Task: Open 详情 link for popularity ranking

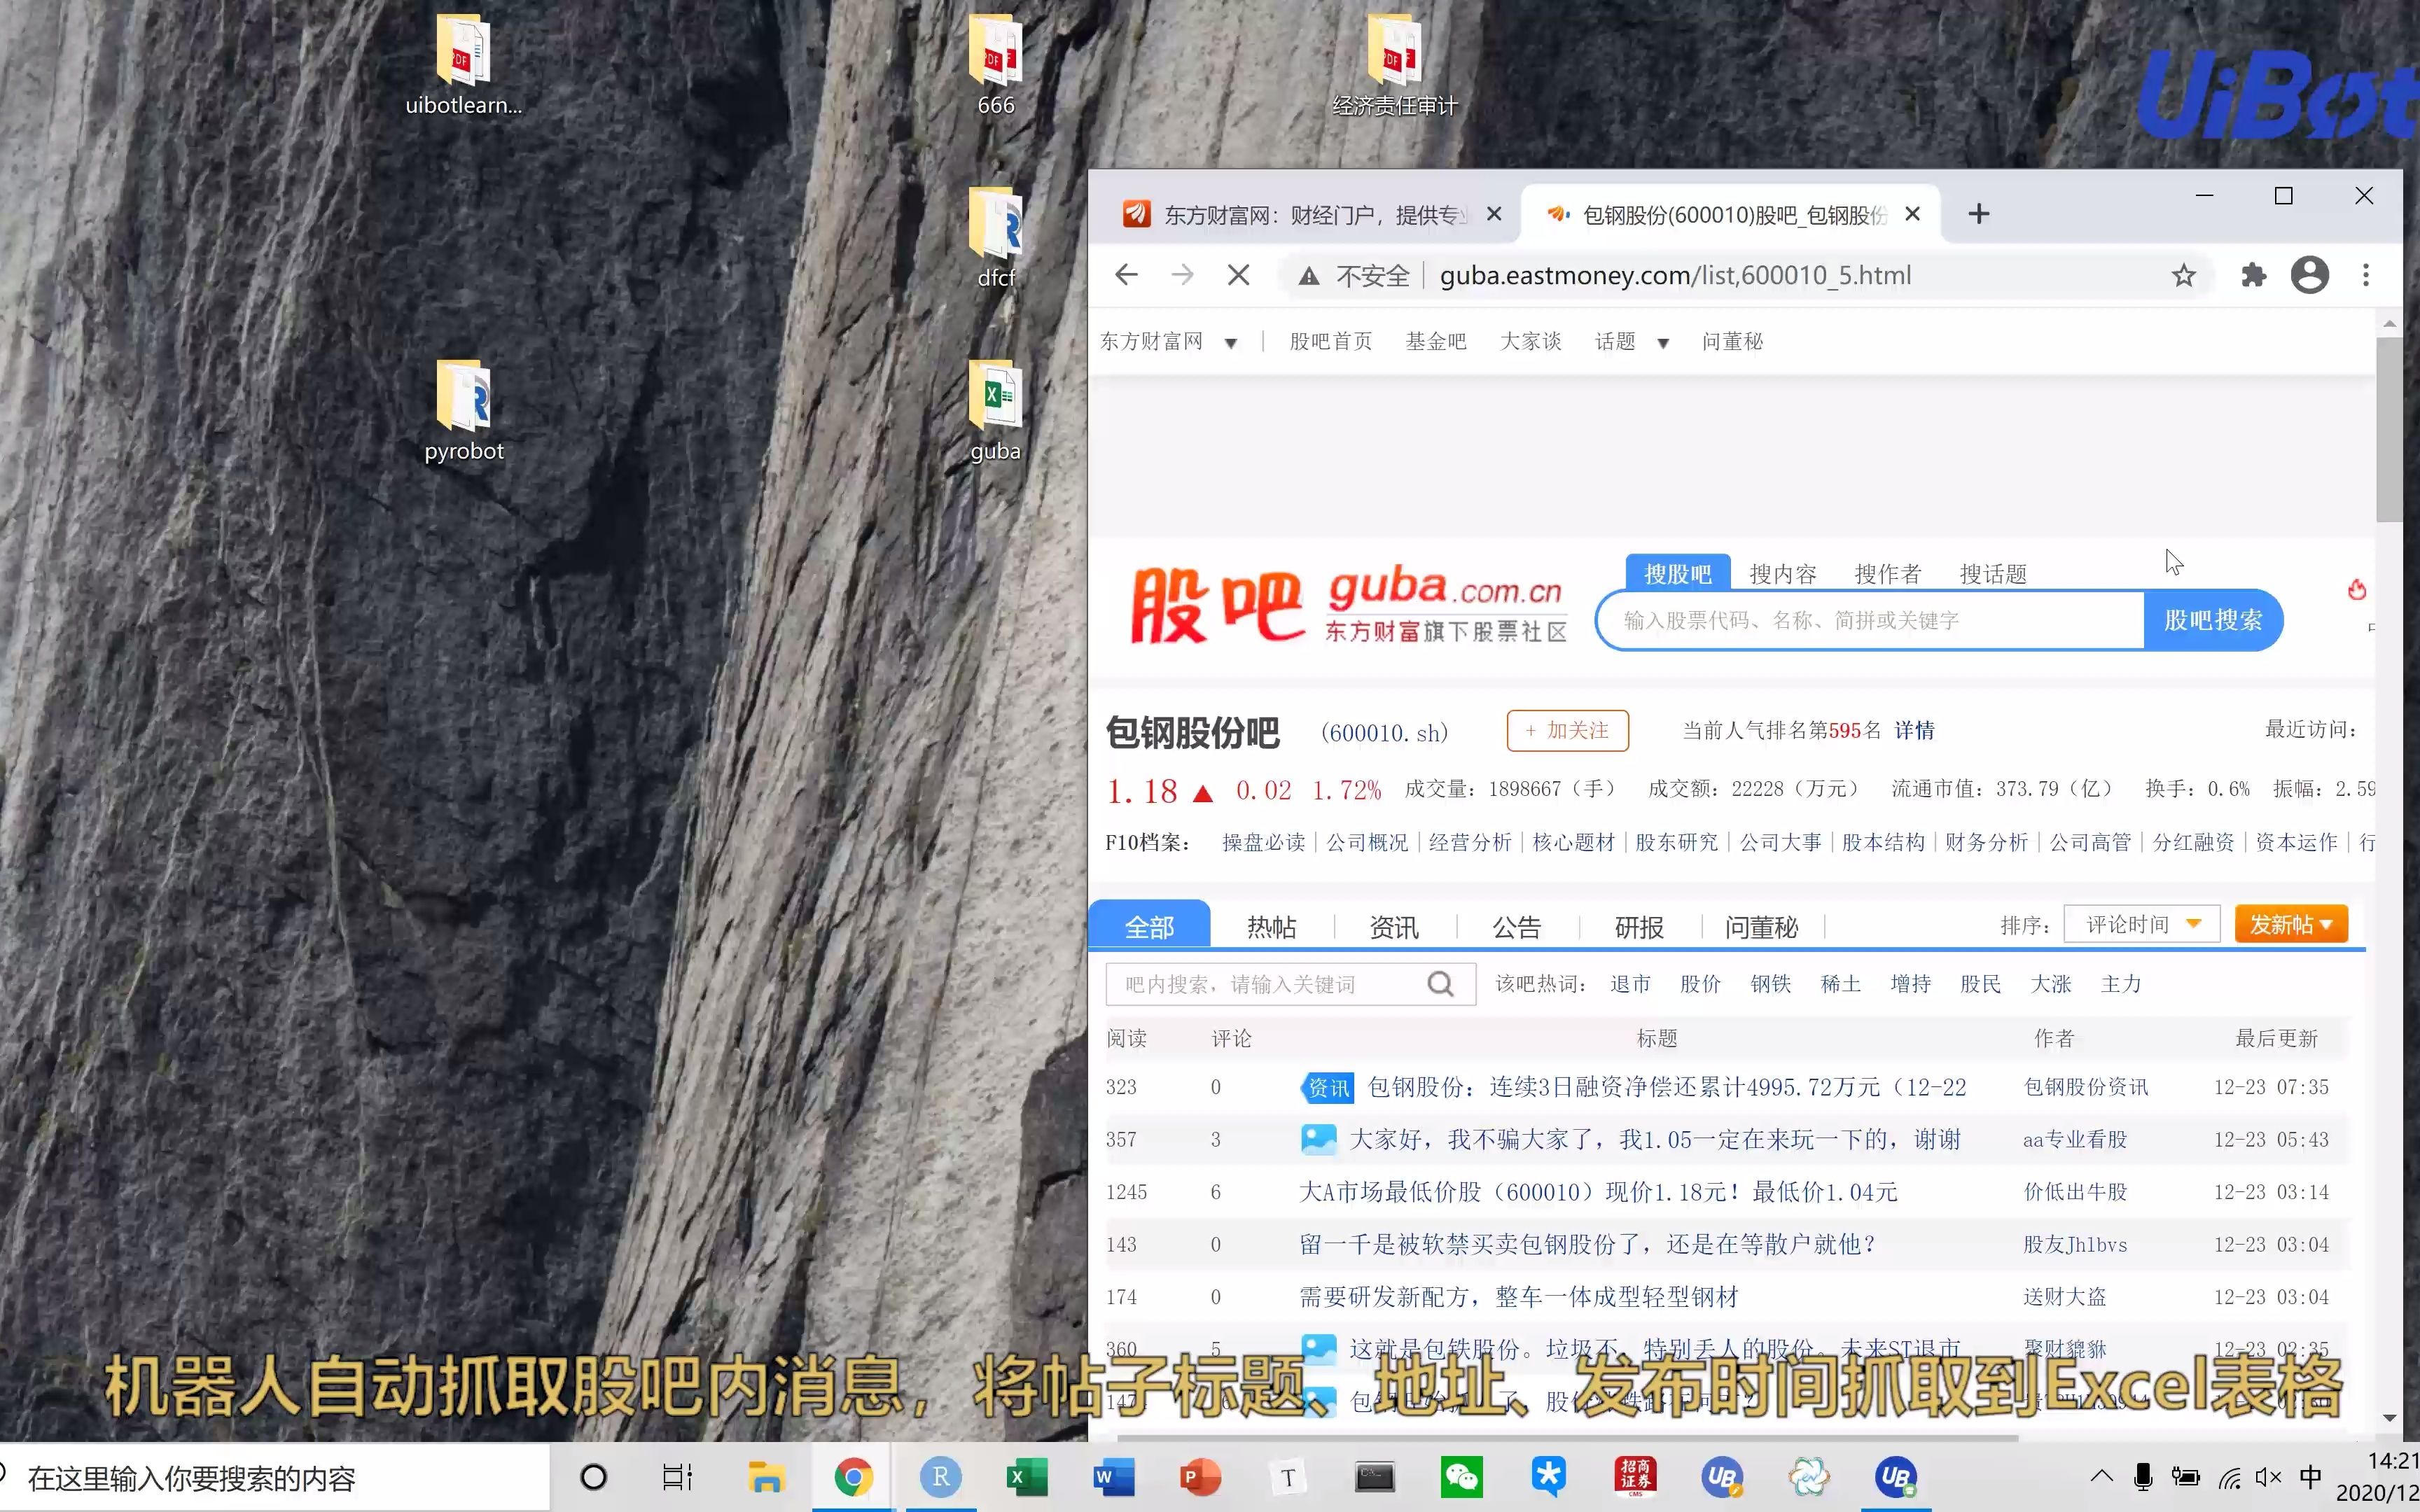Action: (1914, 730)
